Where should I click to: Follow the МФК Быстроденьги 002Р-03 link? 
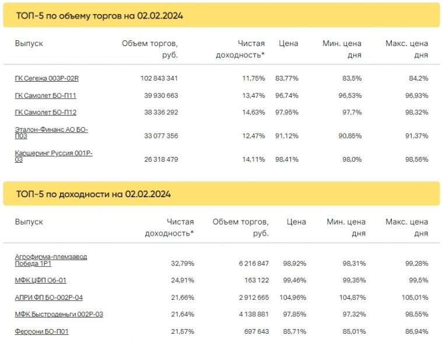tap(59, 314)
